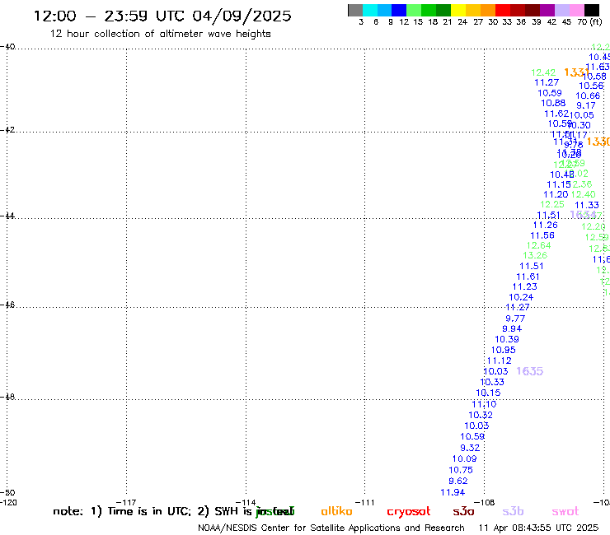The width and height of the screenshot is (610, 535).
Task: Click the timestamp '11 Apr 08:43:55 UTC 2025'
Action: [538, 528]
